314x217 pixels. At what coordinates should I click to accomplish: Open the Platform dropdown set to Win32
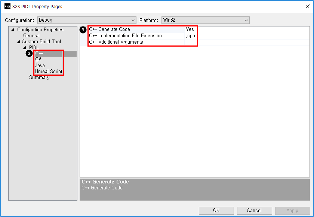[x=205, y=20]
